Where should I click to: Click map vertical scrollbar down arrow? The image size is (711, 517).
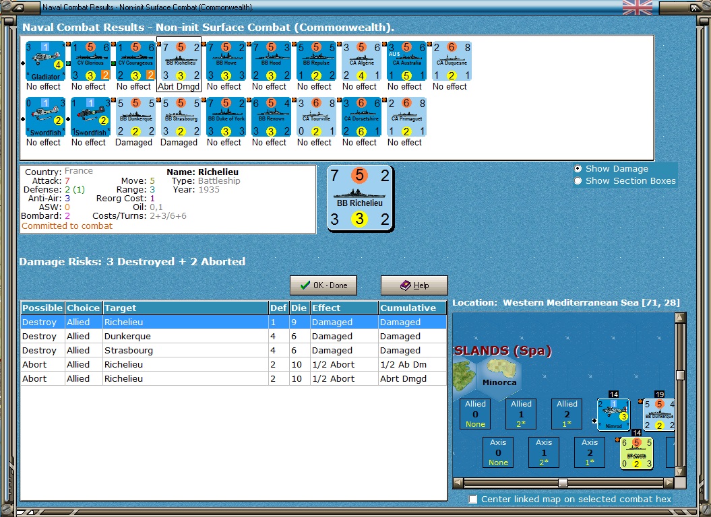point(680,472)
